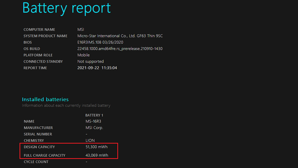Image resolution: width=298 pixels, height=168 pixels.
Task: Select the Installed batteries section title
Action: click(x=45, y=99)
